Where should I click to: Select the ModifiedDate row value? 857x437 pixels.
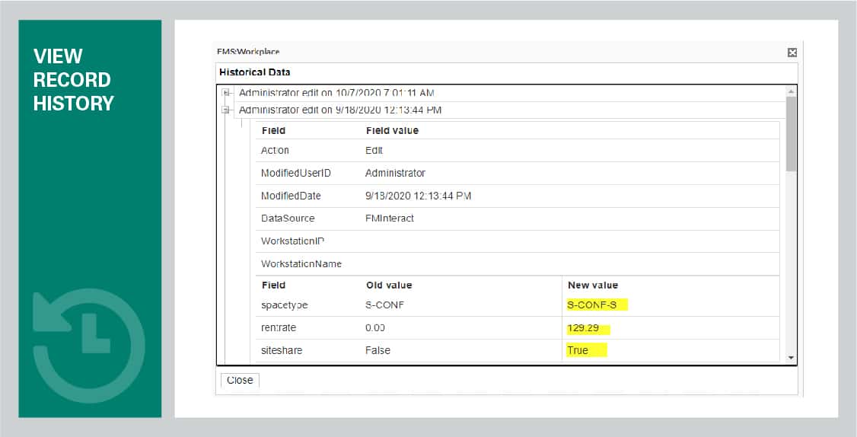point(418,196)
